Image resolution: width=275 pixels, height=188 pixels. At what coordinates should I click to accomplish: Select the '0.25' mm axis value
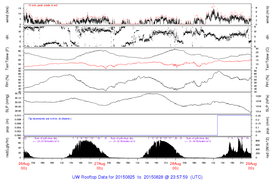coord(258,116)
